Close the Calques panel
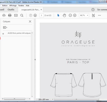Image resolution: width=107 pixels, height=102 pixels. point(30,21)
